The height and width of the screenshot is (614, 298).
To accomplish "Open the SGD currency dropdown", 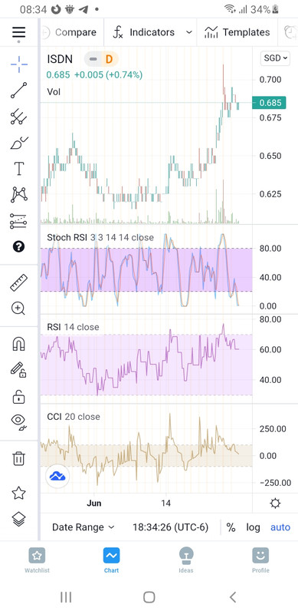I will [275, 58].
